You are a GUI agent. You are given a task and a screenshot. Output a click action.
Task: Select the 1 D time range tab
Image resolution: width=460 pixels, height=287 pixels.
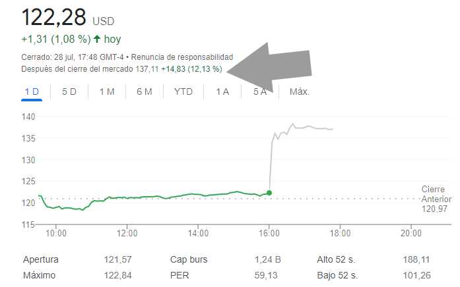coord(32,91)
